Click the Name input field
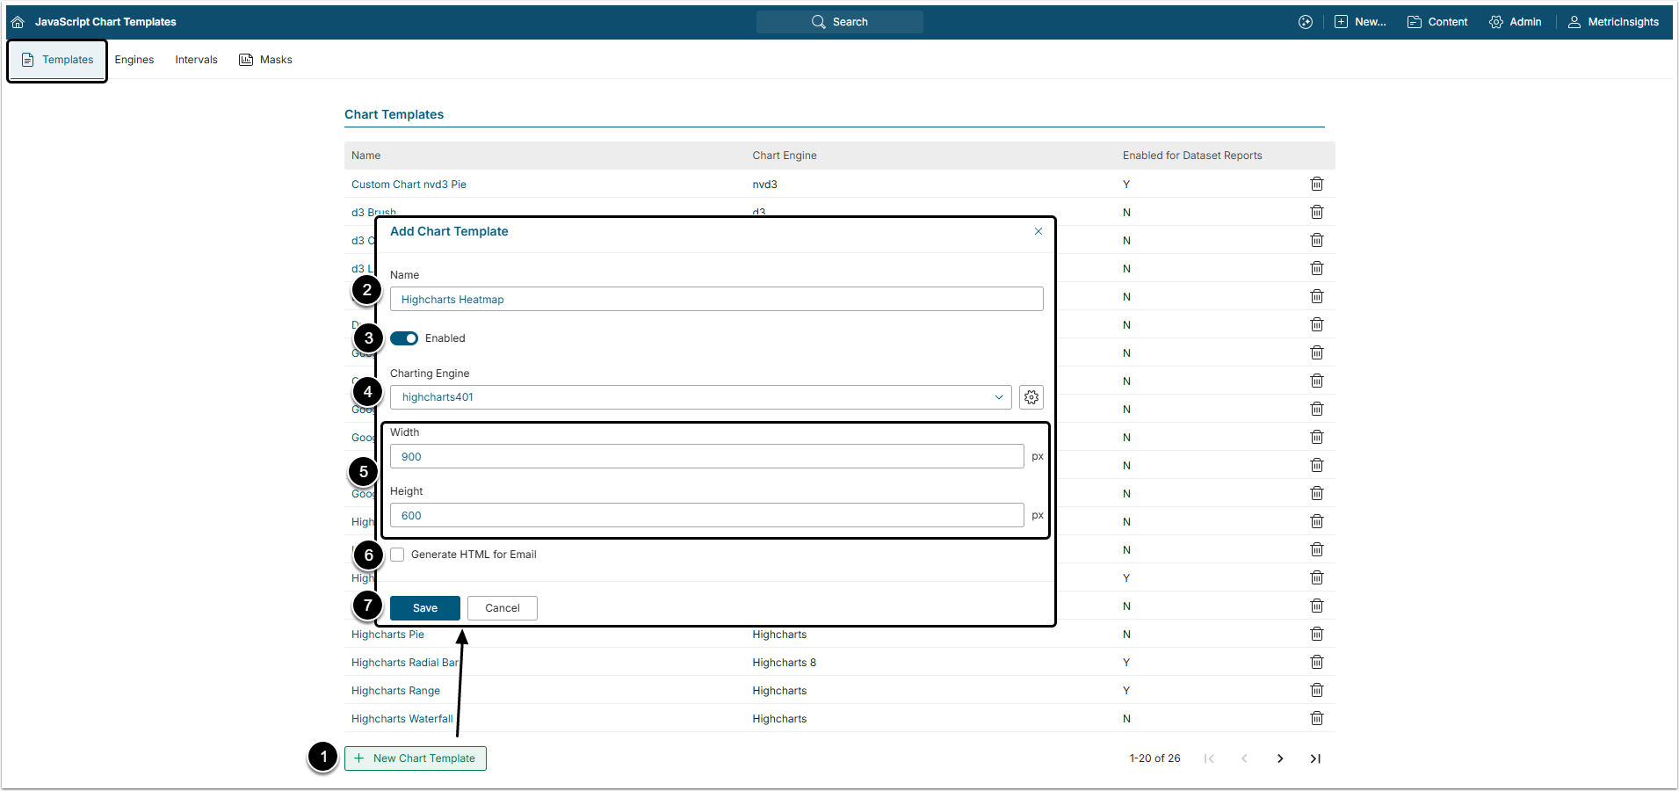Viewport: 1679px width, 791px height. (716, 300)
